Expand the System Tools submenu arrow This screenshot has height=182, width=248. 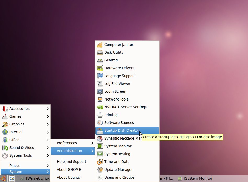point(48,155)
